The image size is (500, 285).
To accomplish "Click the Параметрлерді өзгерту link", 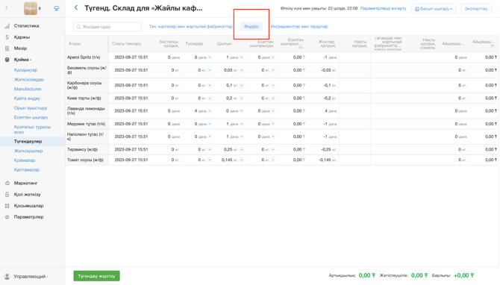I will click(384, 9).
